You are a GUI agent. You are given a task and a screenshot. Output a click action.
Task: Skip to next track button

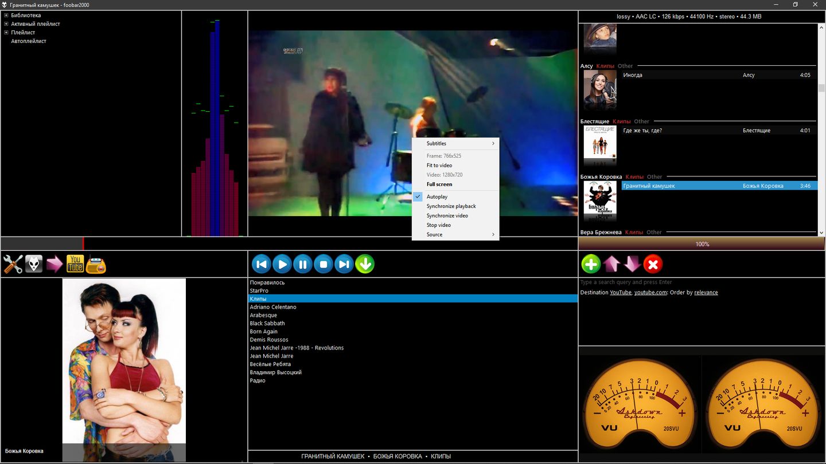[344, 264]
